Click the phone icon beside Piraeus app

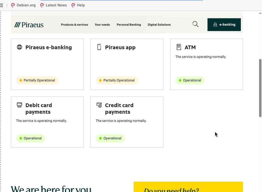tap(99, 47)
